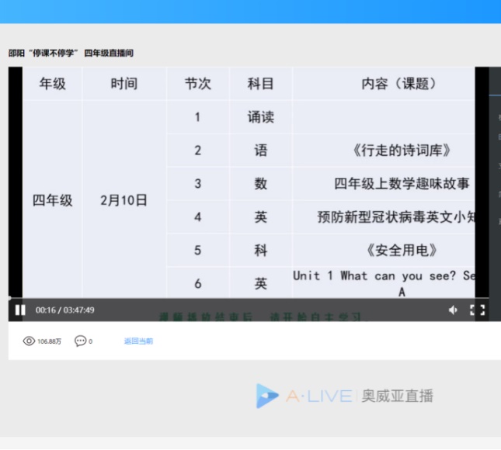
Task: Pause the live stream video
Action: click(20, 310)
